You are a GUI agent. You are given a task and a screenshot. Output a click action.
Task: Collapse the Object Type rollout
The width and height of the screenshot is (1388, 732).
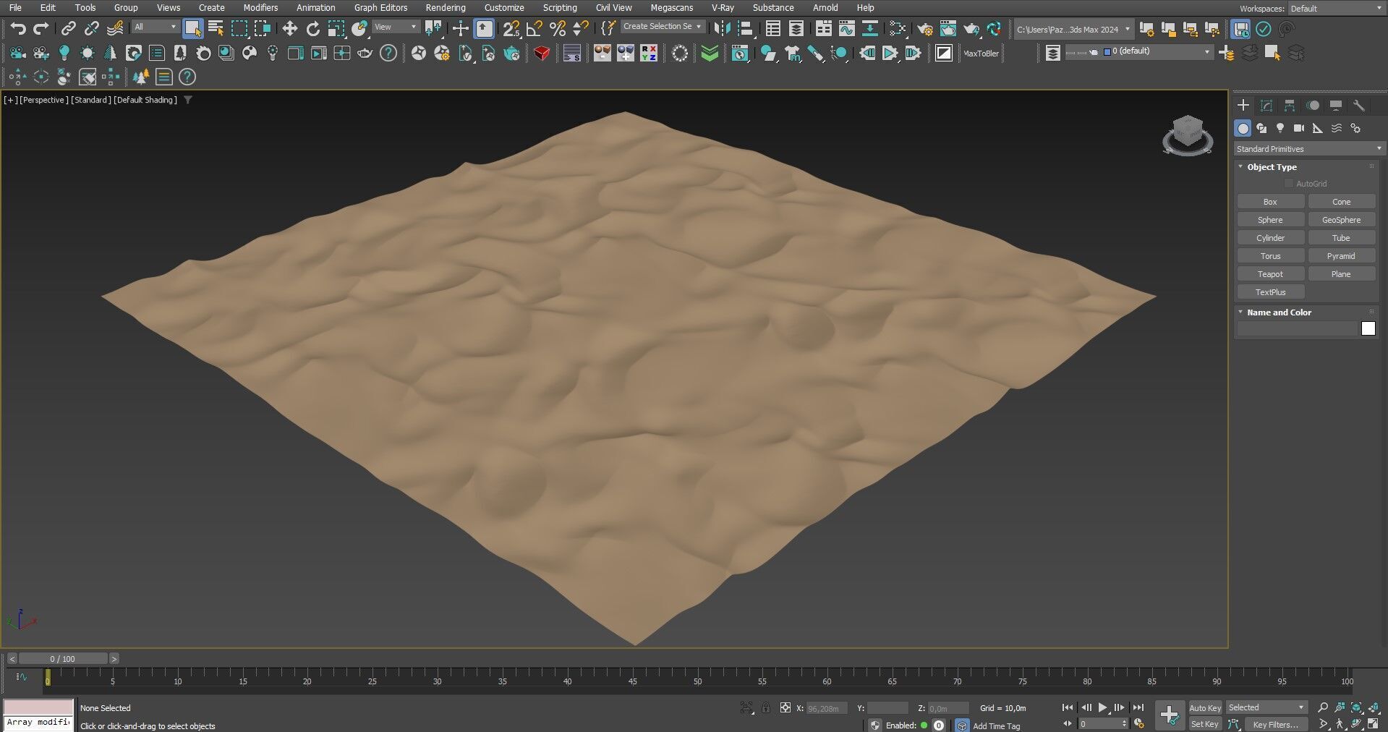tap(1272, 167)
